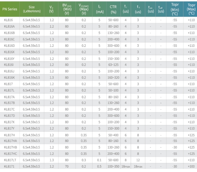The width and height of the screenshot is (197, 172).
Task: Select the CTR (%) column header
Action: 113,9
